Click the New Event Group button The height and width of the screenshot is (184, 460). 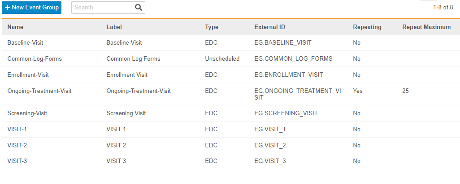(x=31, y=8)
